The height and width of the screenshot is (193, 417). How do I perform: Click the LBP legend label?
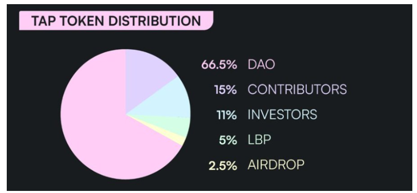point(259,139)
